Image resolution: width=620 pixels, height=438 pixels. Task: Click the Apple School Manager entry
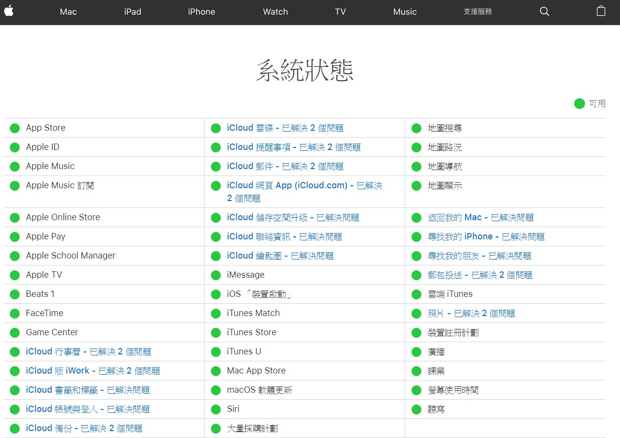71,256
